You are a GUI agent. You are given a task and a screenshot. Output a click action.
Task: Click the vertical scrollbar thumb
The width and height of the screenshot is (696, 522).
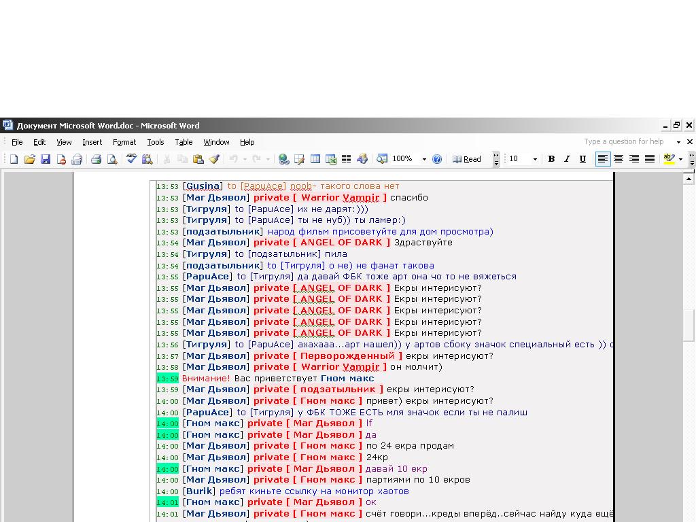689,326
